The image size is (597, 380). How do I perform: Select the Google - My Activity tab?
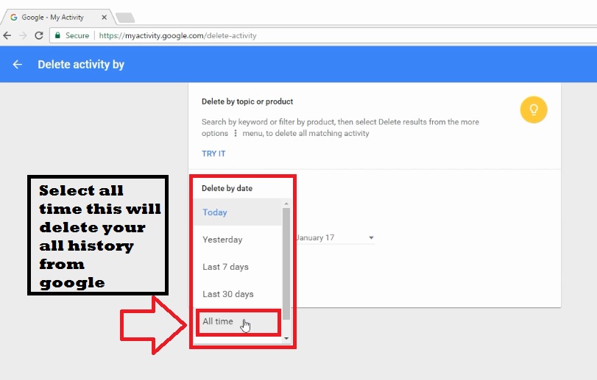click(x=57, y=17)
